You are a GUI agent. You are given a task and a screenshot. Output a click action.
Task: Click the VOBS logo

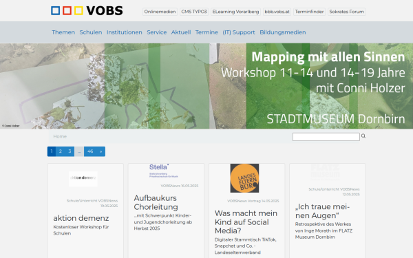[87, 10]
